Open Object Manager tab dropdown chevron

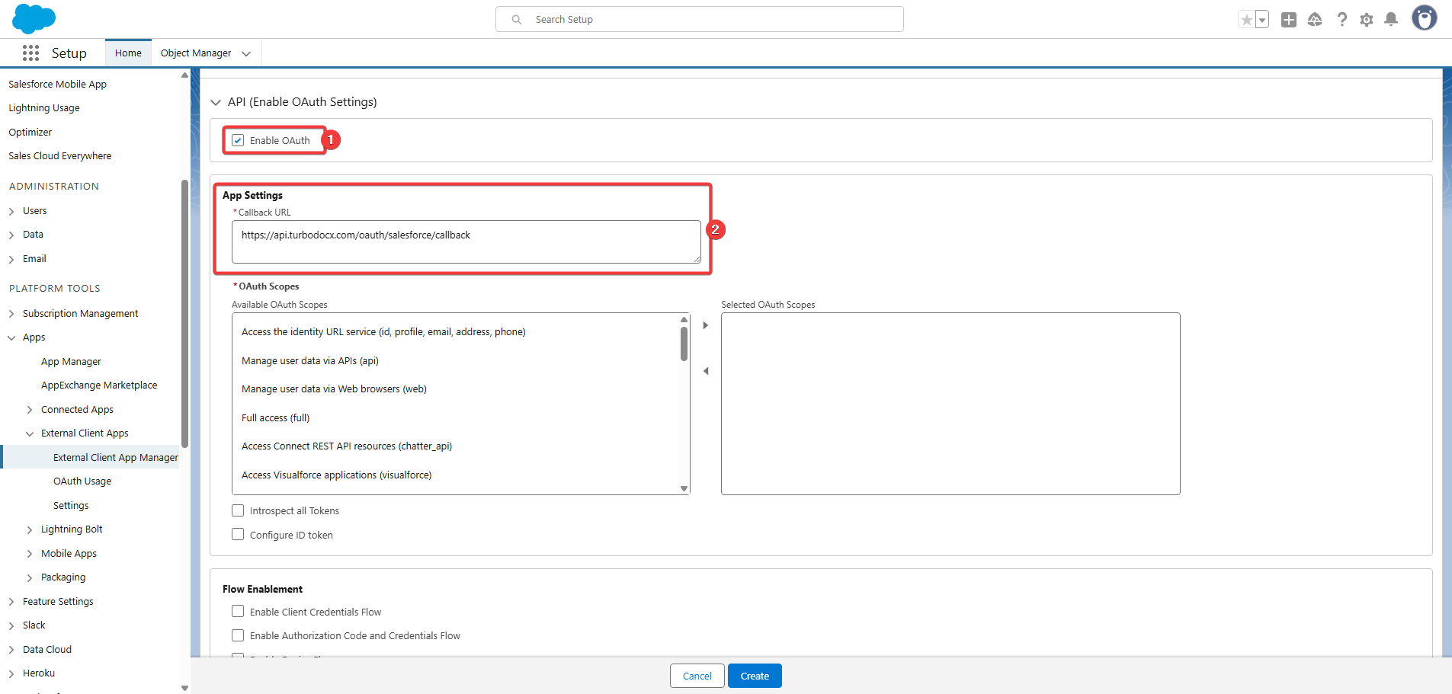pos(246,53)
